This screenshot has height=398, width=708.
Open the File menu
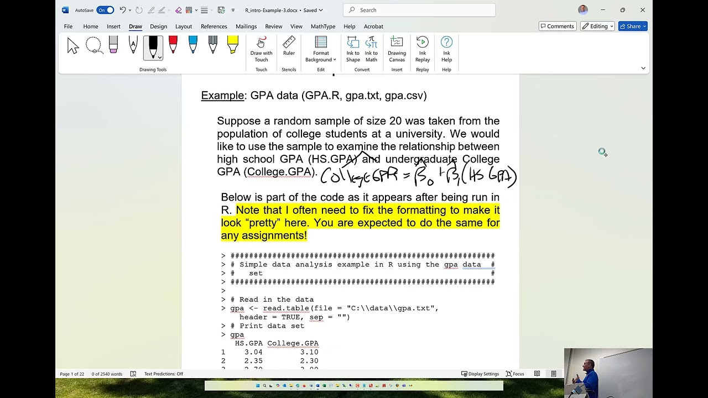[x=68, y=26]
